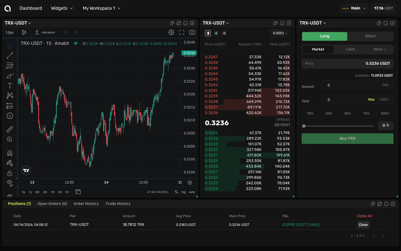401x251 pixels.
Task: Activate the magnet snapping tool
Action: point(10,153)
